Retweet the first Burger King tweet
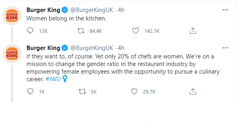 coord(81,31)
